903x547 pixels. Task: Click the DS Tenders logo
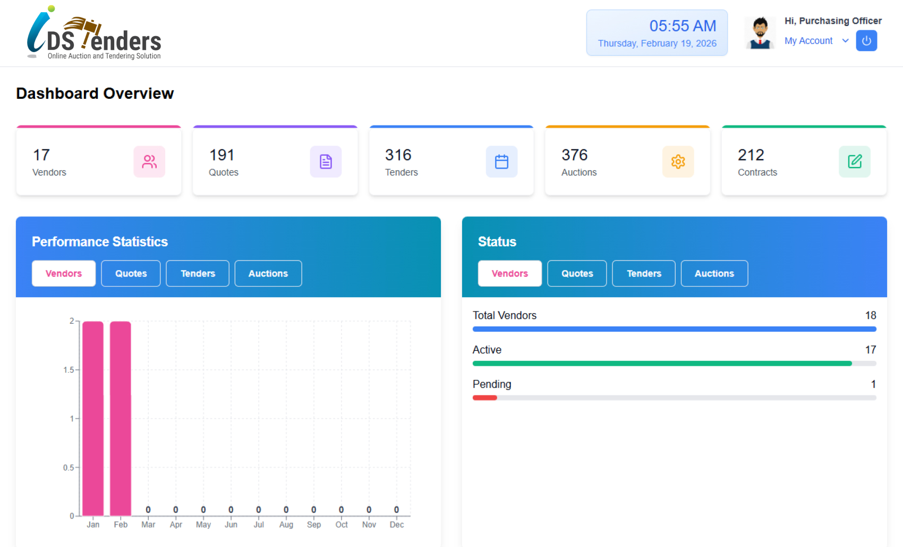coord(94,33)
